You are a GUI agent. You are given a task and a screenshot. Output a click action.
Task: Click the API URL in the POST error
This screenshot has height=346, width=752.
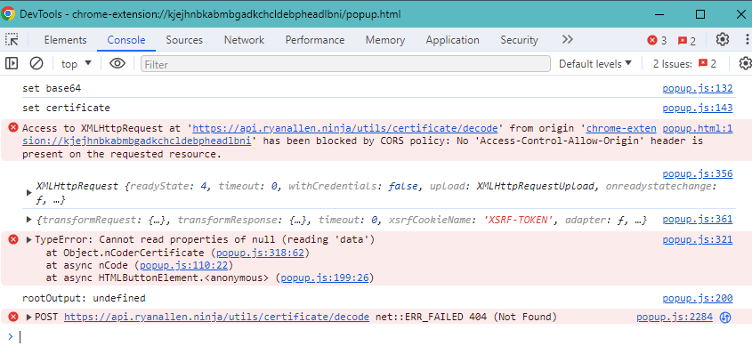click(217, 317)
